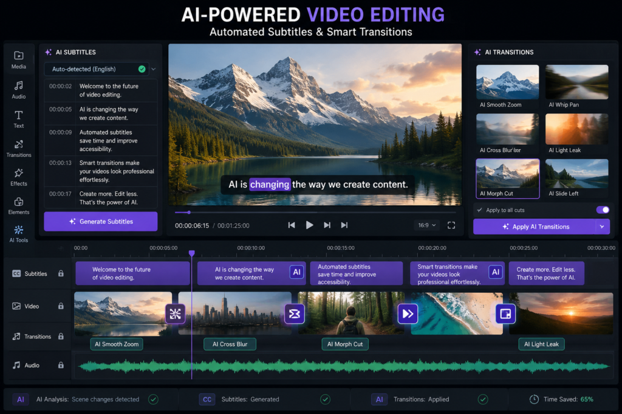Open the 16:9 aspect ratio dropdown
Viewport: 622px width, 414px height.
[427, 225]
